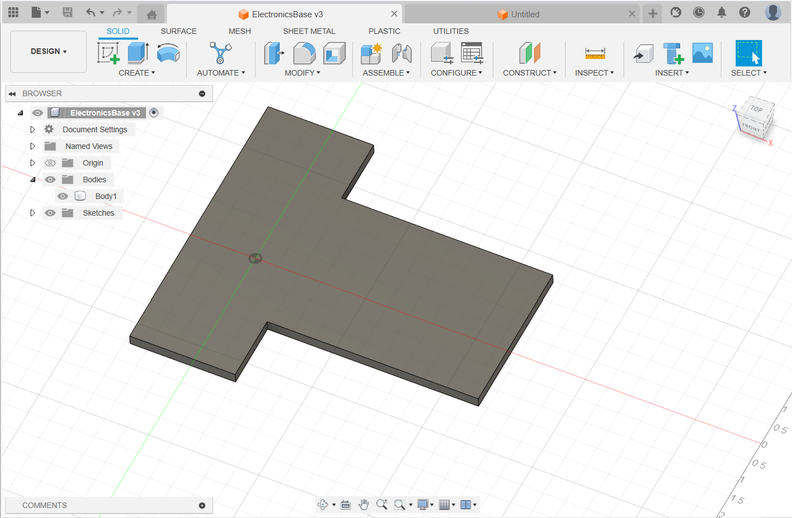Open the user profile avatar

tap(773, 12)
